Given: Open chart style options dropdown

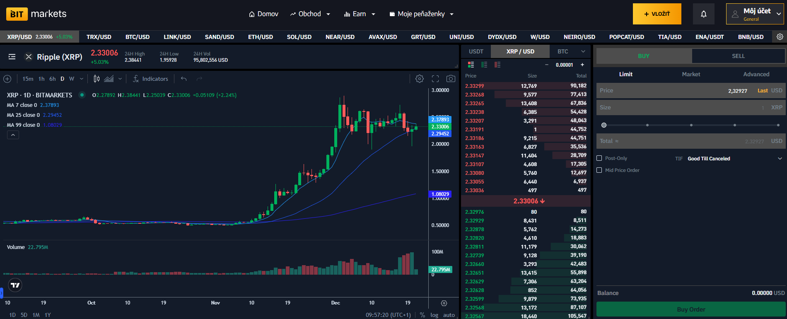Looking at the screenshot, I should click(x=120, y=79).
